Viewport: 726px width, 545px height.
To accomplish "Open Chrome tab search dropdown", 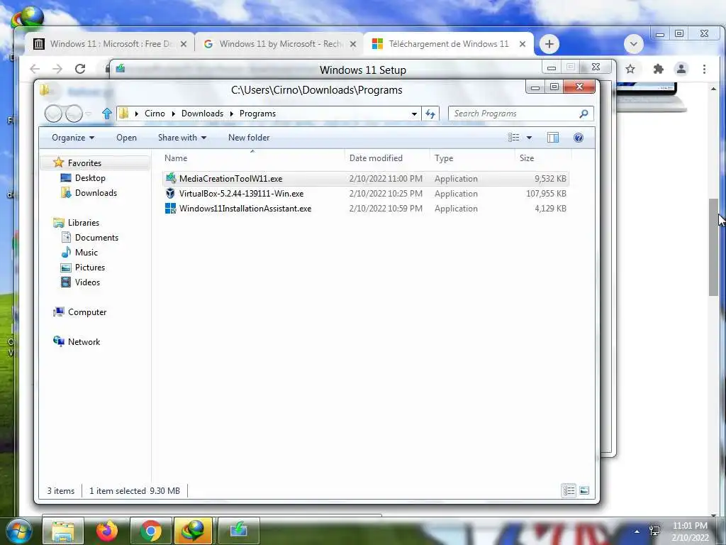I will [x=633, y=44].
